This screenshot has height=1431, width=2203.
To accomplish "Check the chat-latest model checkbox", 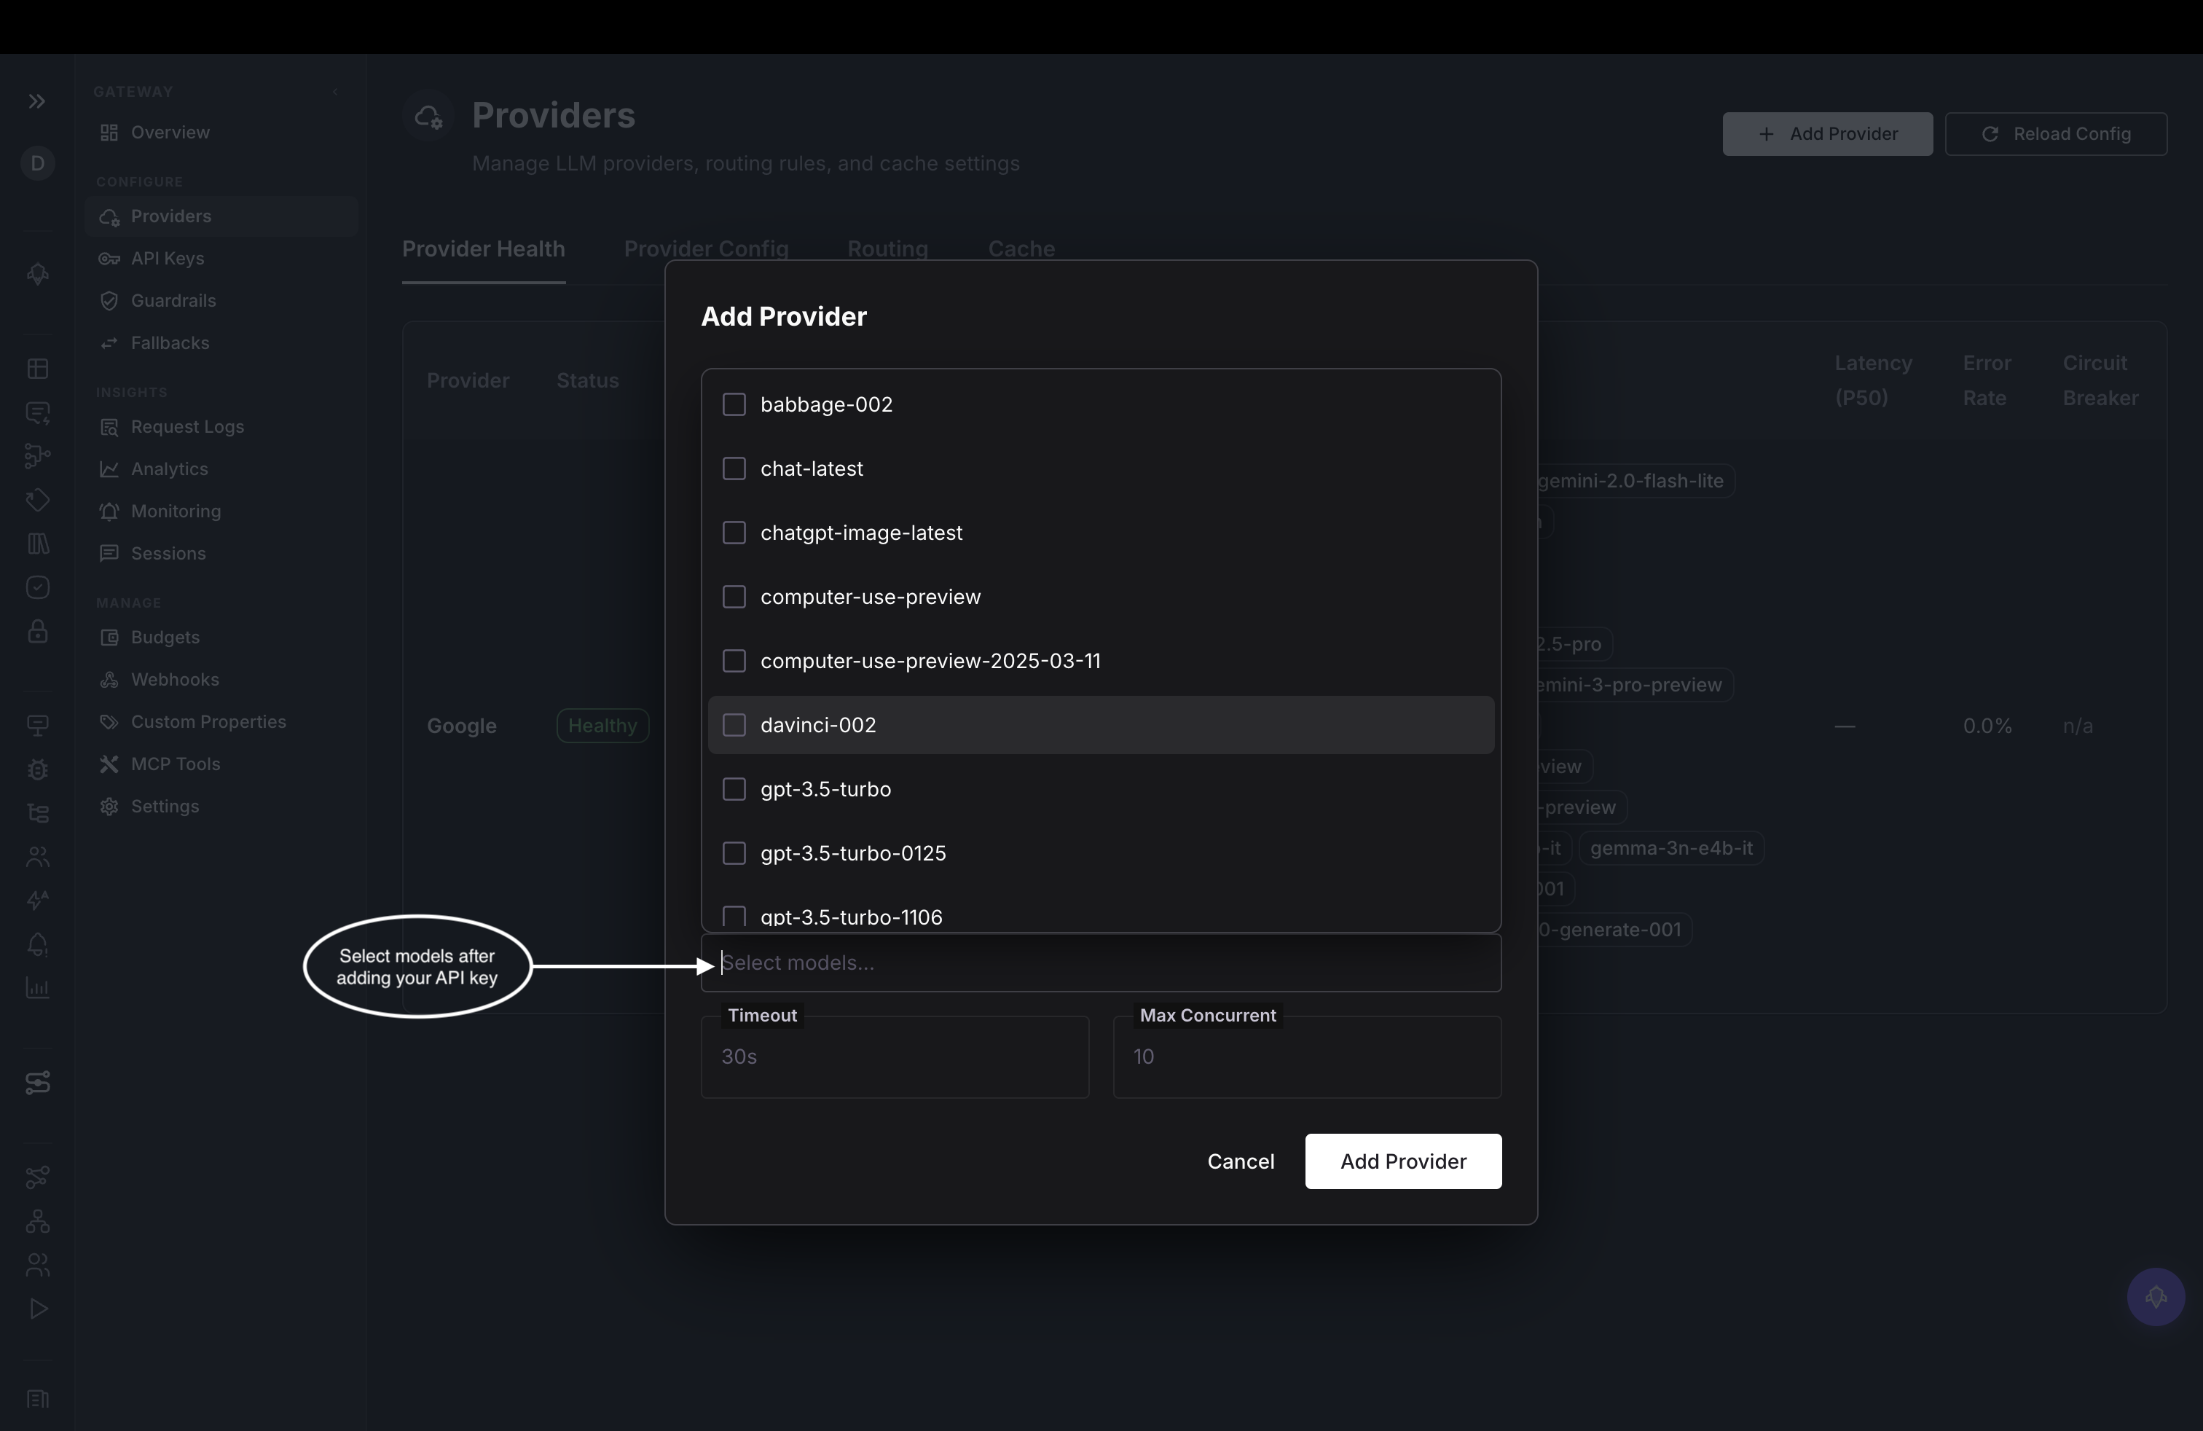I will (734, 468).
